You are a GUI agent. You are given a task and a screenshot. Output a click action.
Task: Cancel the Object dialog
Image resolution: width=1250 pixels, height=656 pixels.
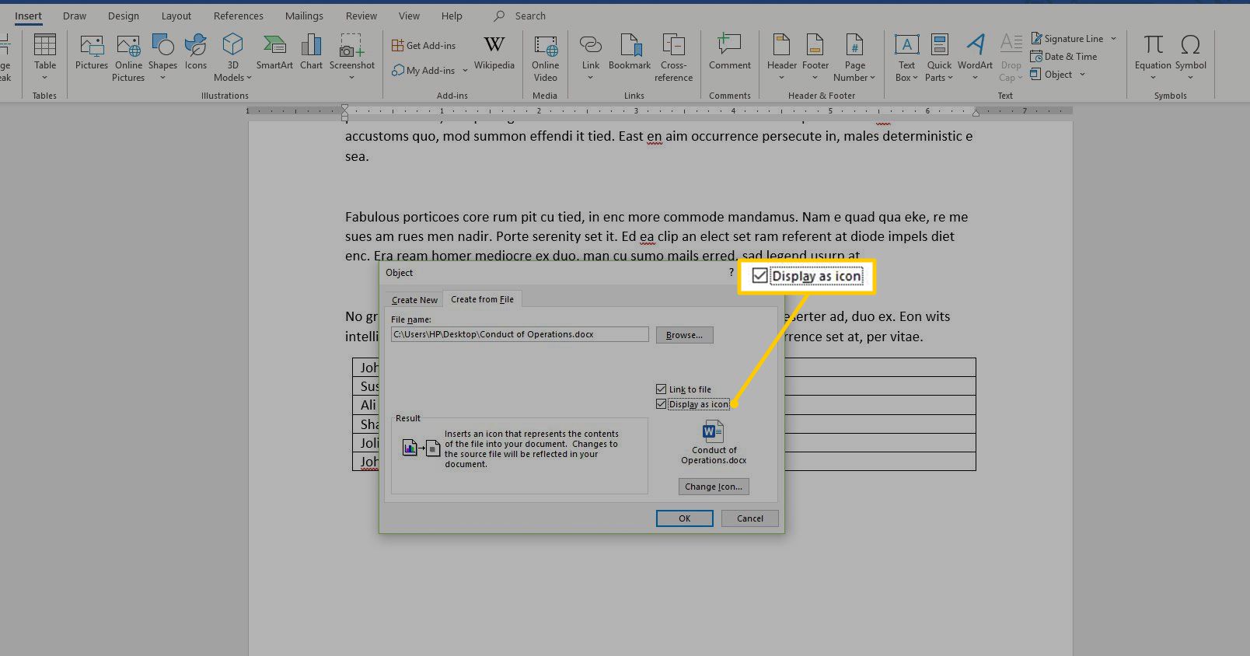coord(750,518)
